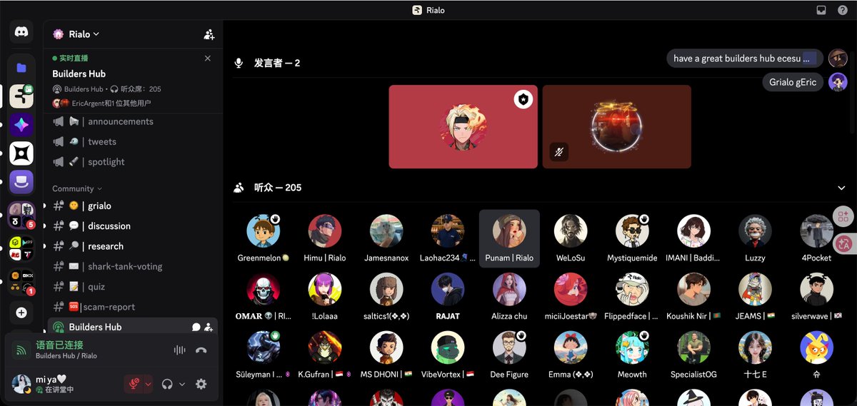Select the Rialo server icon in sidebar
This screenshot has height=406, width=857.
21,97
